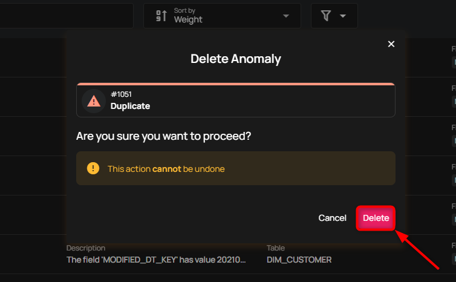Screen dimensions: 456x282
Task: Cancel the Delete Anomaly dialog
Action: pyautogui.click(x=332, y=218)
